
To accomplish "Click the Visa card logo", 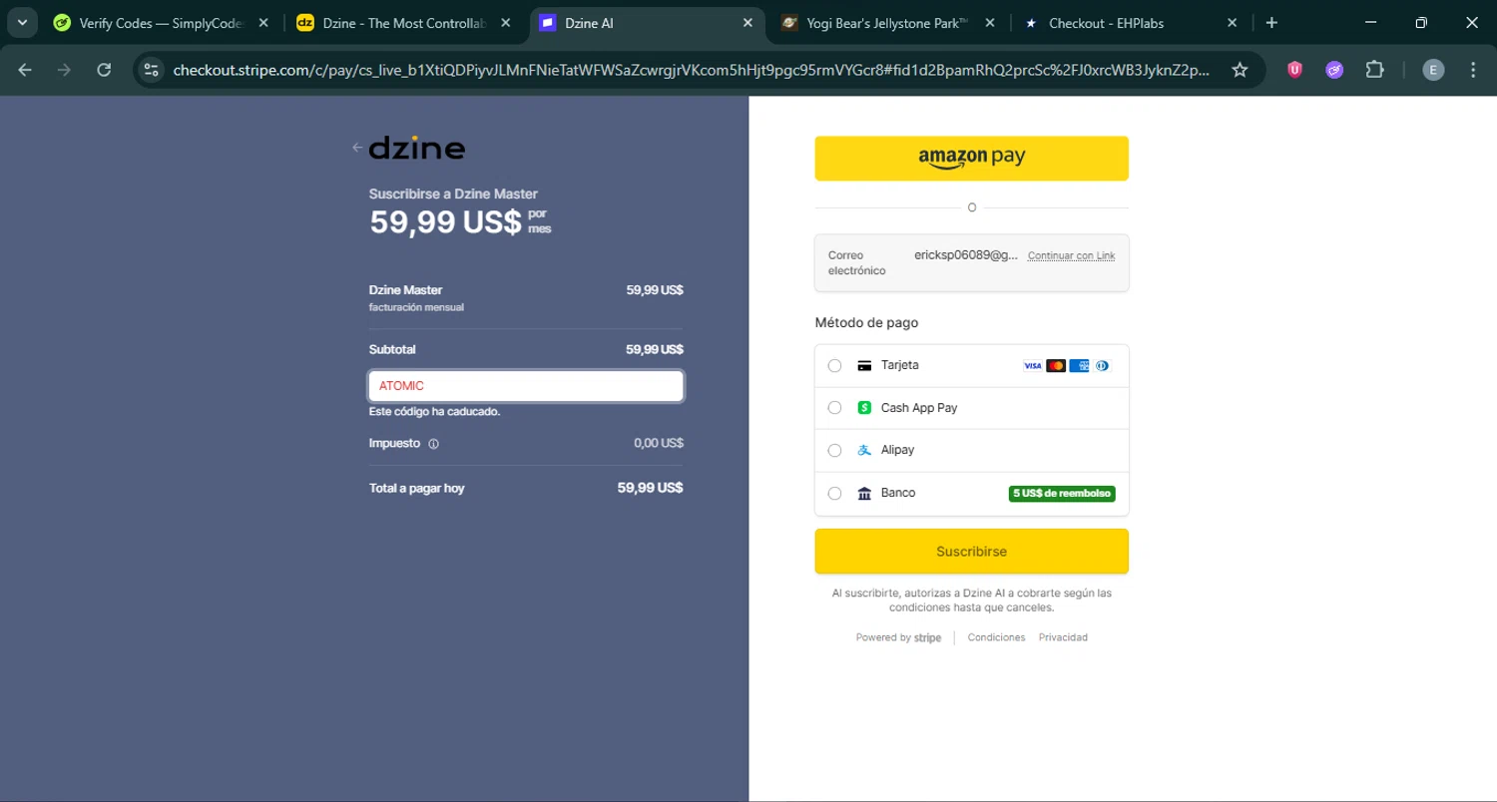I will click(x=1033, y=366).
